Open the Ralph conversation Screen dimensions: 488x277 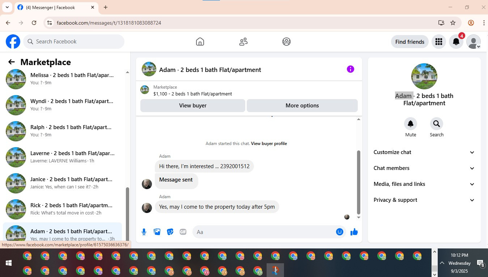click(63, 131)
